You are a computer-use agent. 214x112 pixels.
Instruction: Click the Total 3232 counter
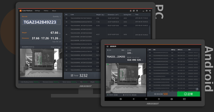tap(79, 75)
